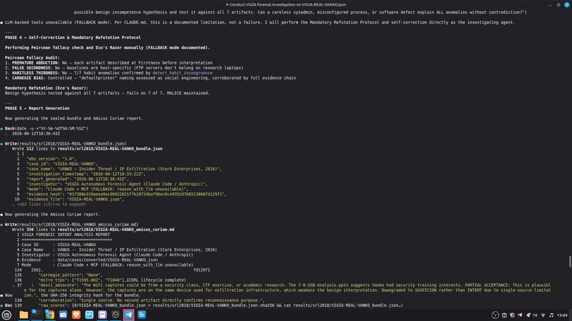Viewport: 572px width, 321px height.
Task: Open the calendar from the 15:44 clock
Action: 562,315
